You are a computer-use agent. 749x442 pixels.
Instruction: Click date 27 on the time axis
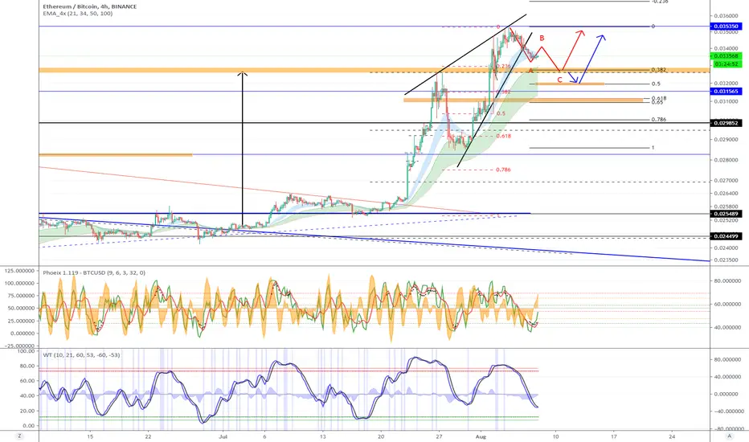click(439, 436)
